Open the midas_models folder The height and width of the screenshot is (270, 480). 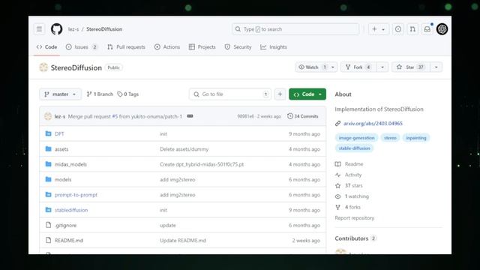[70, 164]
